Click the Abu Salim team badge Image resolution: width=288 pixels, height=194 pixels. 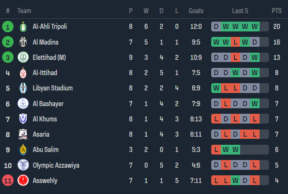click(23, 150)
